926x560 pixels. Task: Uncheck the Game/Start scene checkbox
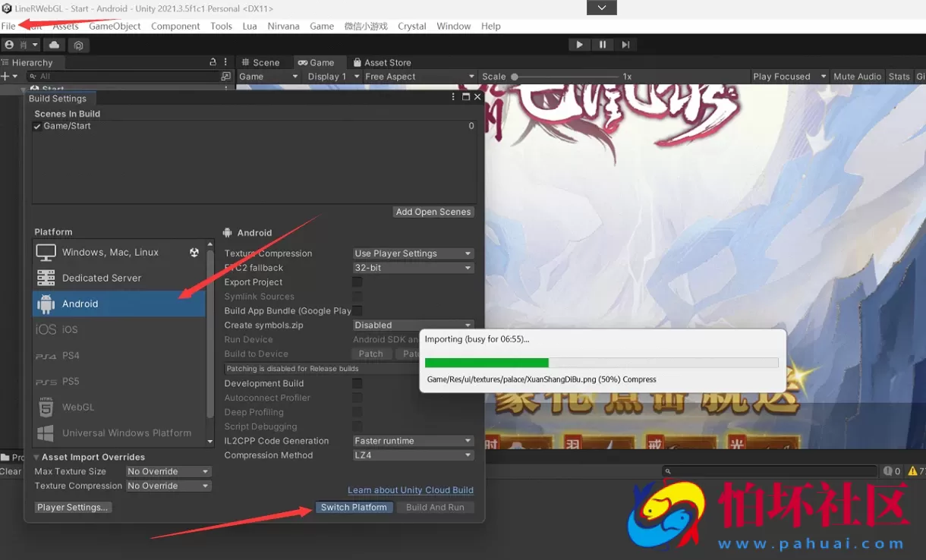(38, 127)
